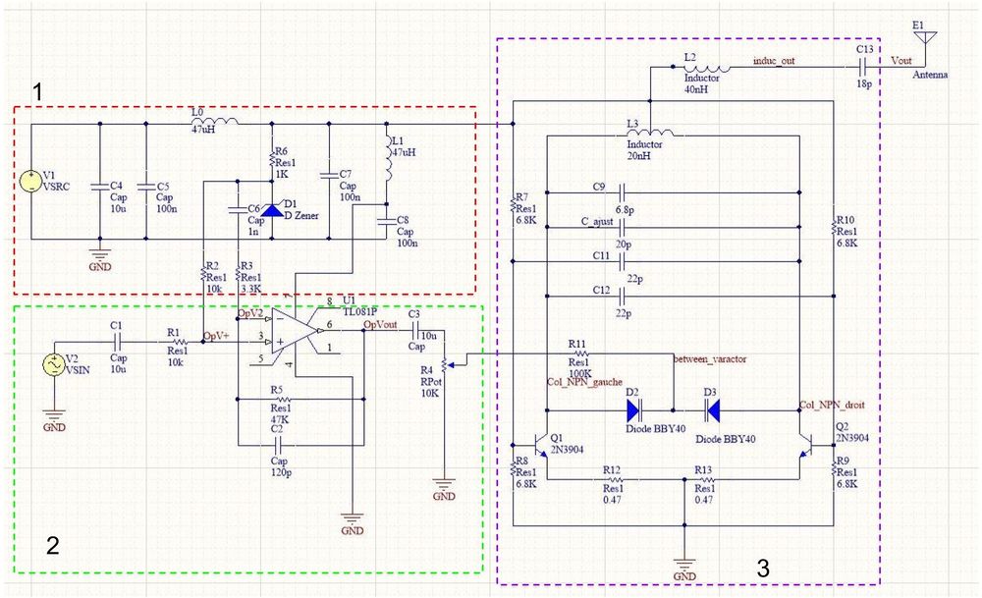The width and height of the screenshot is (982, 598).
Task: Select the D1 Zener diode symbol
Action: (x=272, y=209)
